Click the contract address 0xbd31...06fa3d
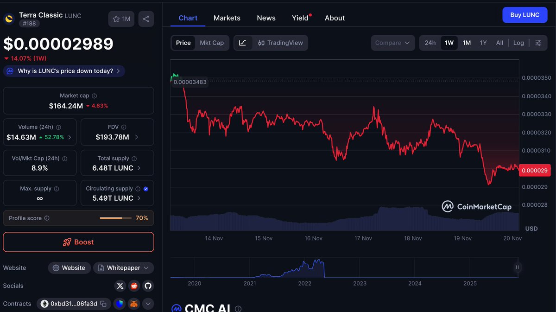Screen dimensions: 556x312 (x=74, y=304)
